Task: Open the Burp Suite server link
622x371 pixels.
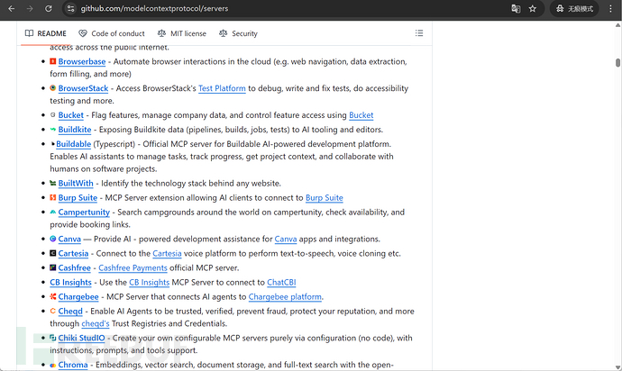Action: (78, 197)
